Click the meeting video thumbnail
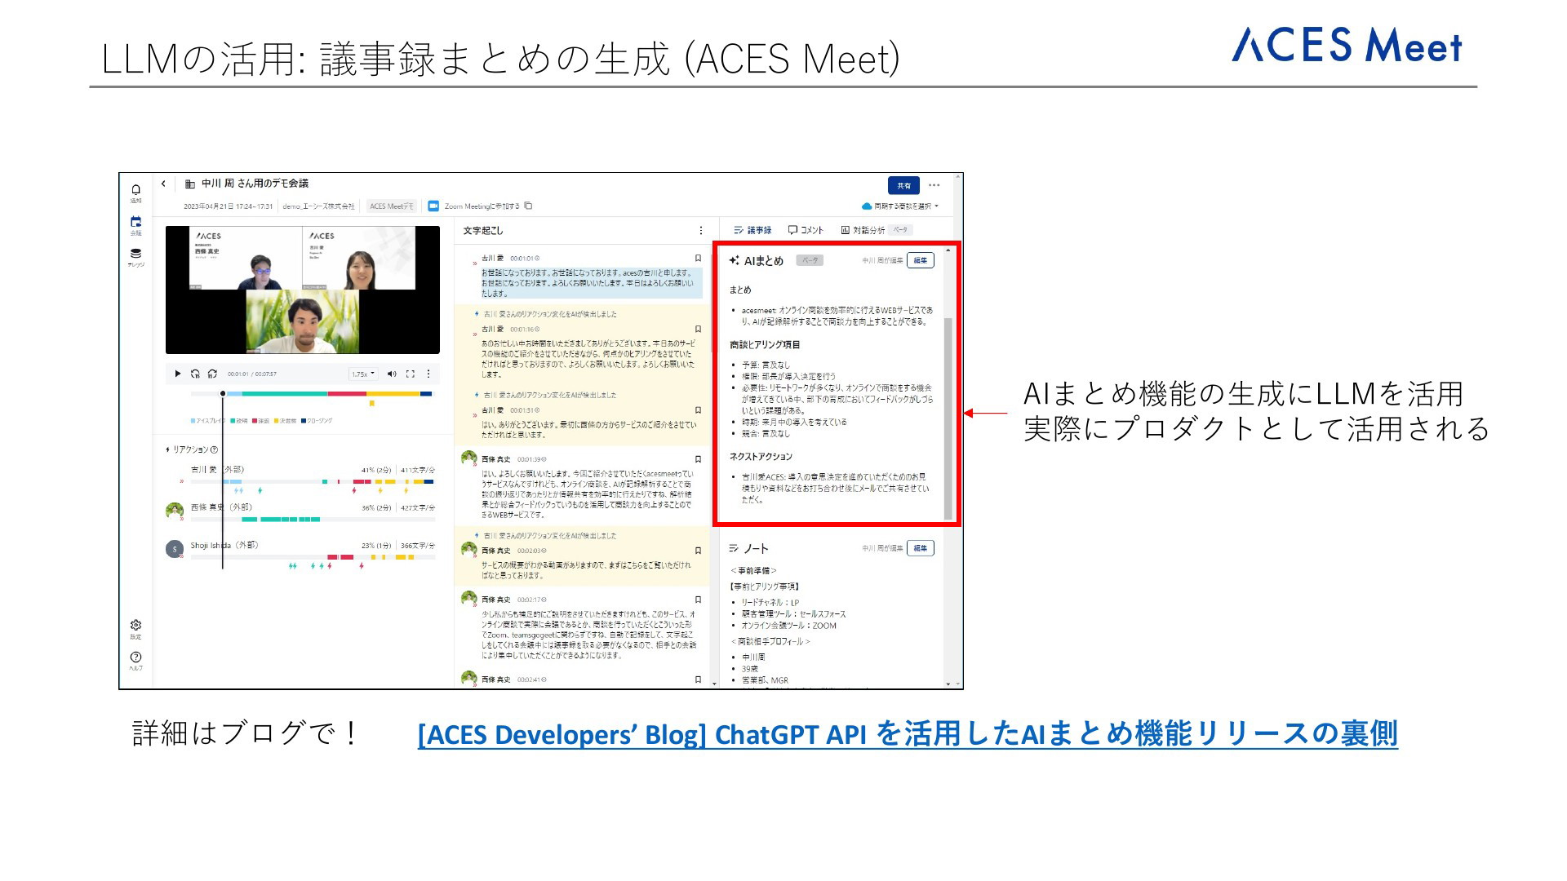Image resolution: width=1567 pixels, height=881 pixels. tap(303, 290)
